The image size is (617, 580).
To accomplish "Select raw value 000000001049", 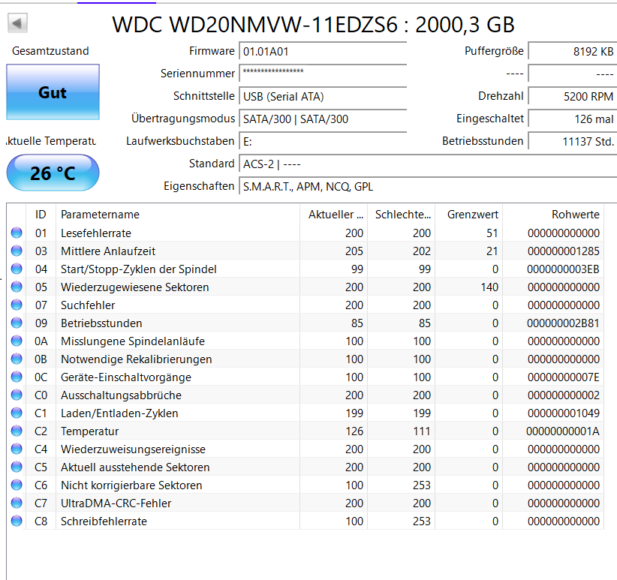I will point(564,413).
